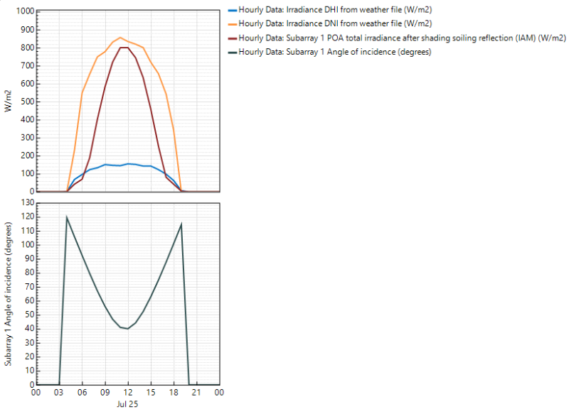
Task: Click the peak of the dark red POA curve
Action: point(124,48)
